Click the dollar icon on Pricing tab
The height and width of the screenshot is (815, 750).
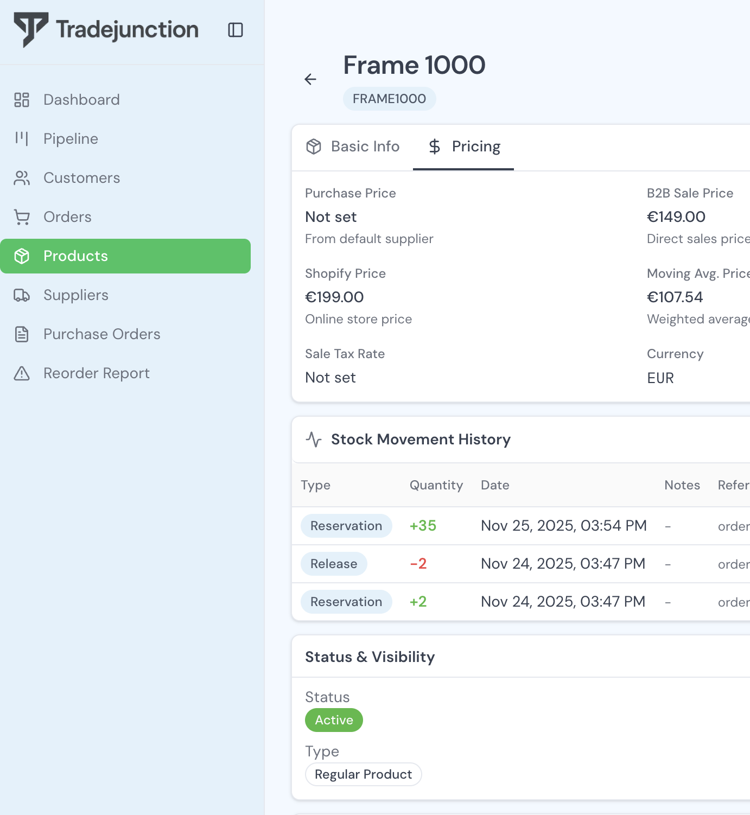[435, 147]
